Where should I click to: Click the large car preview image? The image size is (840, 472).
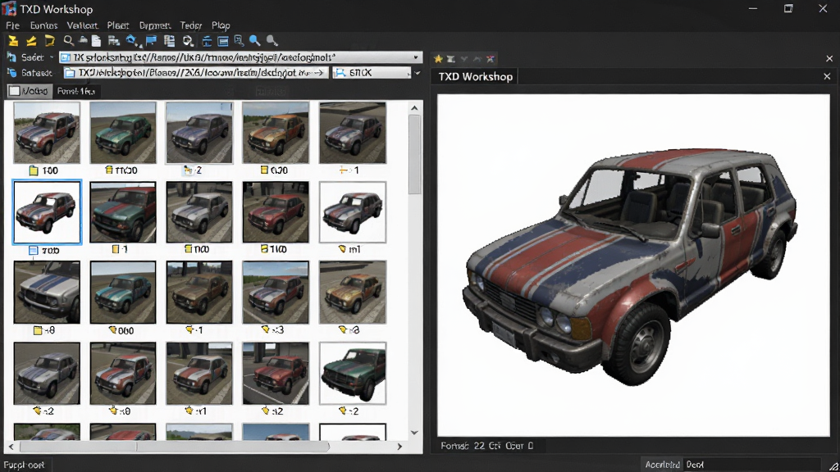633,265
